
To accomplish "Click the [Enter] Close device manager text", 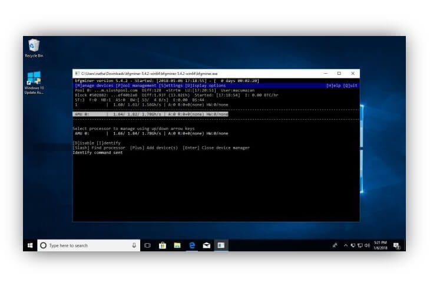I will tap(216, 147).
